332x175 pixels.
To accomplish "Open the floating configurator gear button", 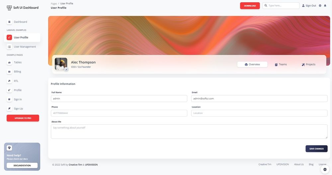I will click(325, 169).
